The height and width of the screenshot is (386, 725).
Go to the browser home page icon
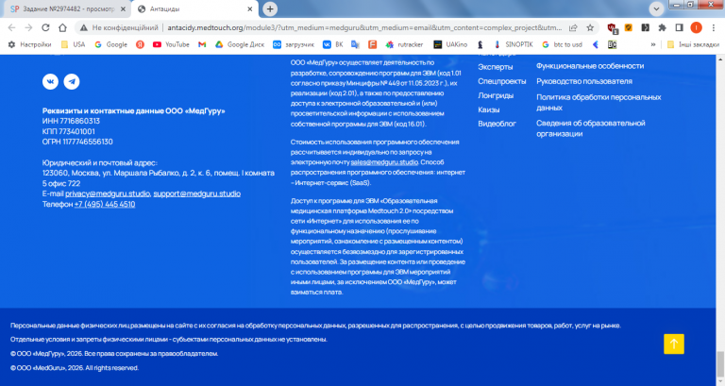(x=62, y=27)
